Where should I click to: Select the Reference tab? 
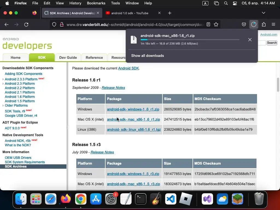(94, 57)
